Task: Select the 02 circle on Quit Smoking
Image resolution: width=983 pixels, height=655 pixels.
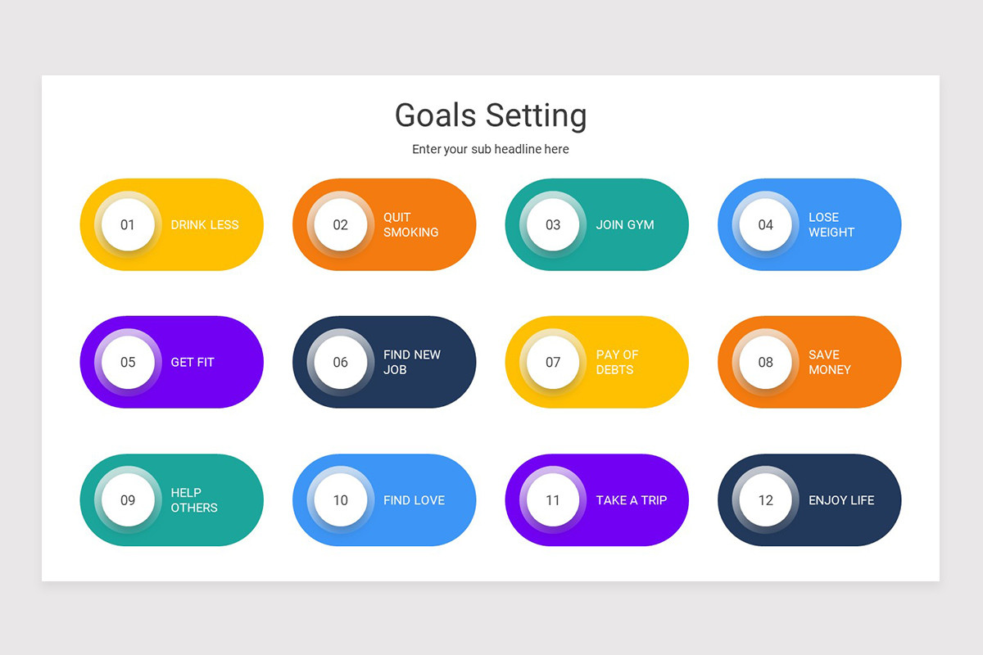Action: (x=341, y=224)
